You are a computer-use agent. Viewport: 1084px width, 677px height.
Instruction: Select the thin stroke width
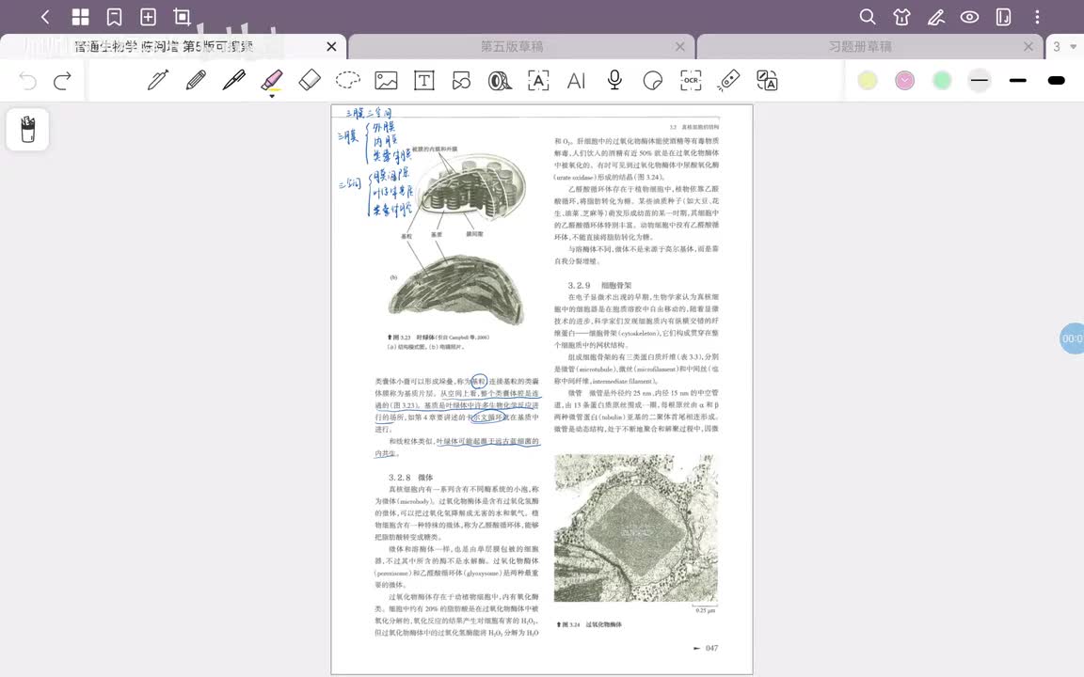(979, 80)
